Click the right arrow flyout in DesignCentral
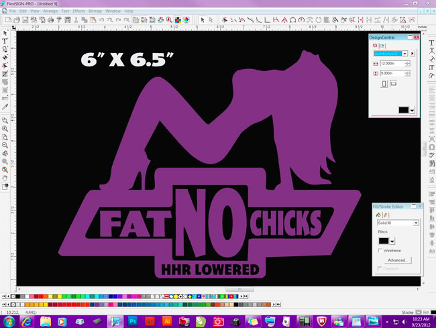Image resolution: width=436 pixels, height=328 pixels. (413, 54)
